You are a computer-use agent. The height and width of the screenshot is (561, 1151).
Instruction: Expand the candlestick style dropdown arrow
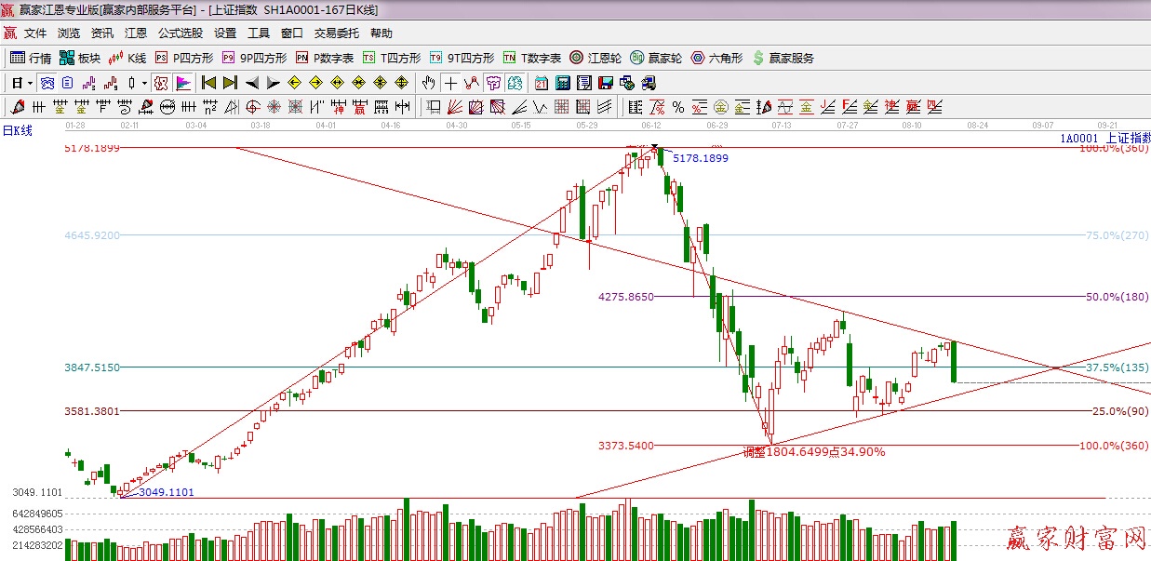tap(144, 83)
